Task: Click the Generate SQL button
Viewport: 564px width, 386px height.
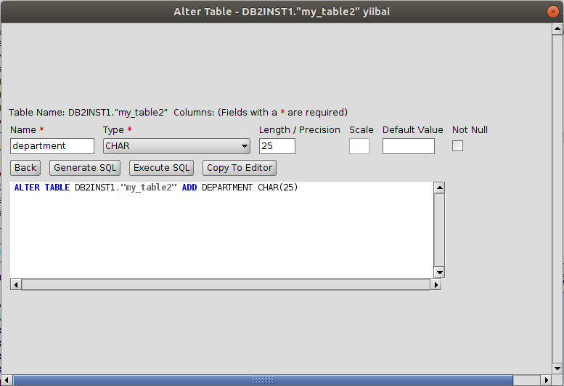Action: click(x=86, y=168)
